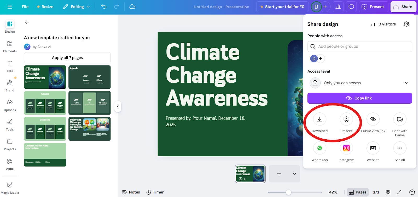418x197 pixels.
Task: Click the Copy link button
Action: coord(360,98)
